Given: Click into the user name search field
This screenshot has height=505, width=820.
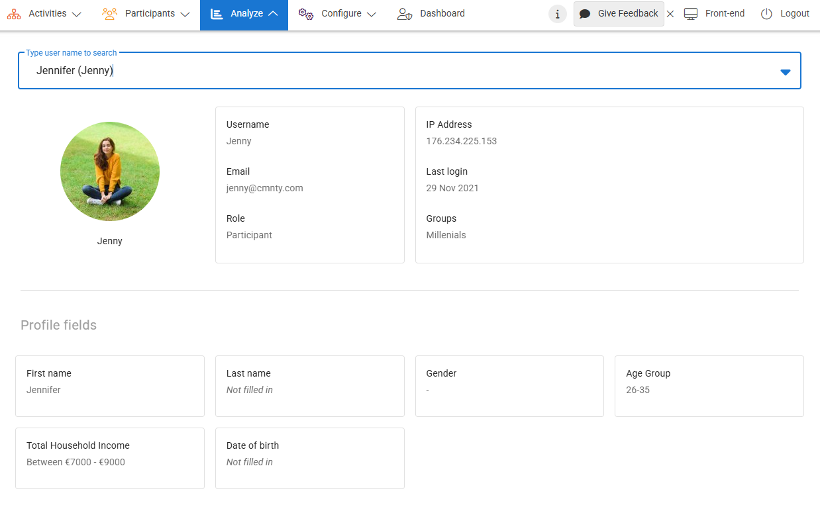Looking at the screenshot, I should tap(397, 71).
